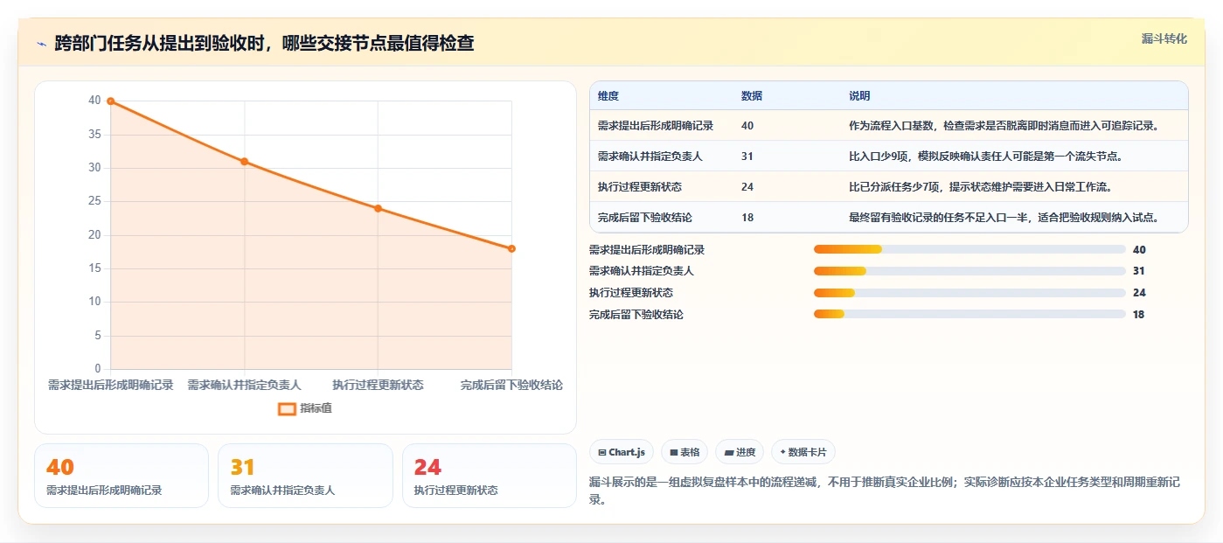Screen dimensions: 1223x543
Task: Select the Chart.js tag
Action: pyautogui.click(x=622, y=452)
